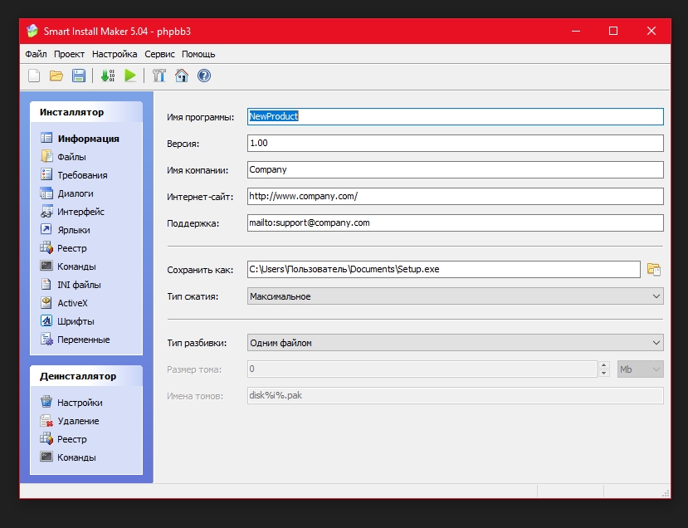Select Удаление under Деинсталлятор
Viewport: 688px width, 528px height.
pyautogui.click(x=78, y=421)
